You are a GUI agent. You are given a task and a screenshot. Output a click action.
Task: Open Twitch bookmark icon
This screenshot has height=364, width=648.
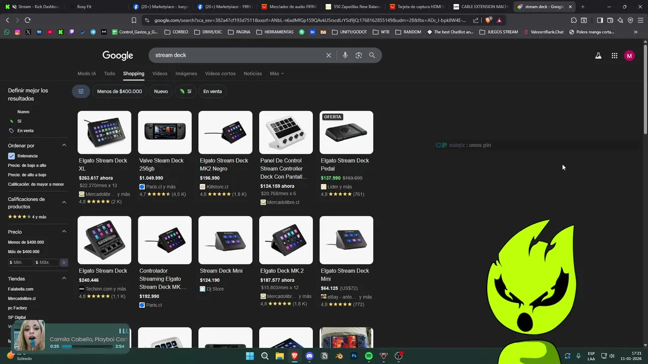click(71, 32)
